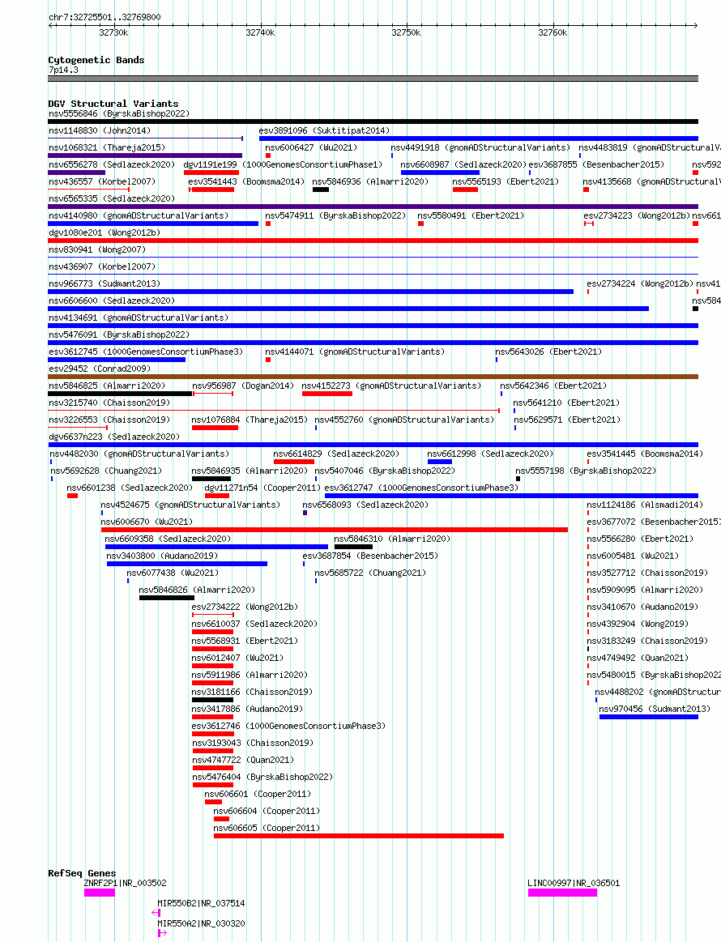The height and width of the screenshot is (942, 721).
Task: Click the nsv6006670 long red bar
Action: [x=335, y=530]
